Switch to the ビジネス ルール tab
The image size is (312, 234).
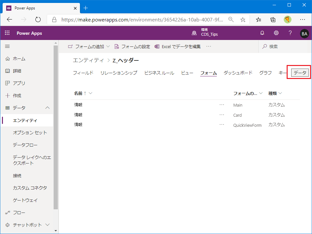[x=159, y=73]
